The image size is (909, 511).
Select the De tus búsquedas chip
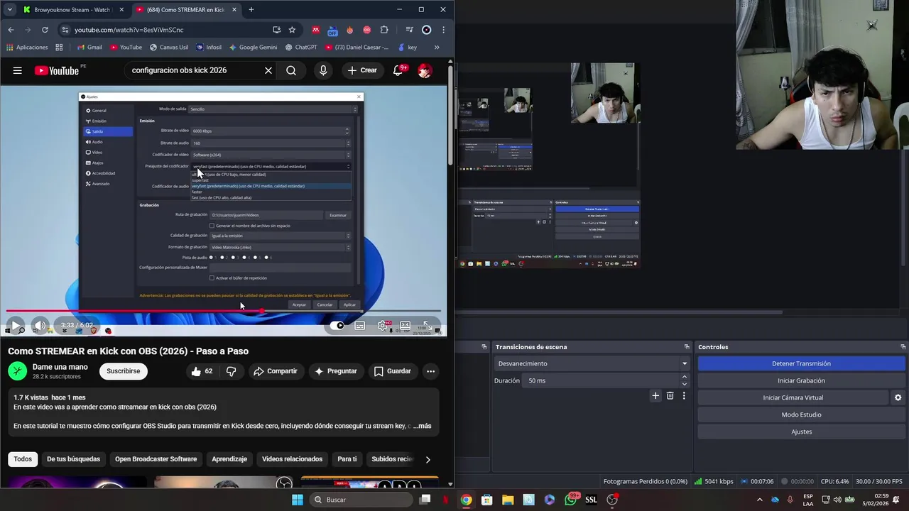(73, 459)
